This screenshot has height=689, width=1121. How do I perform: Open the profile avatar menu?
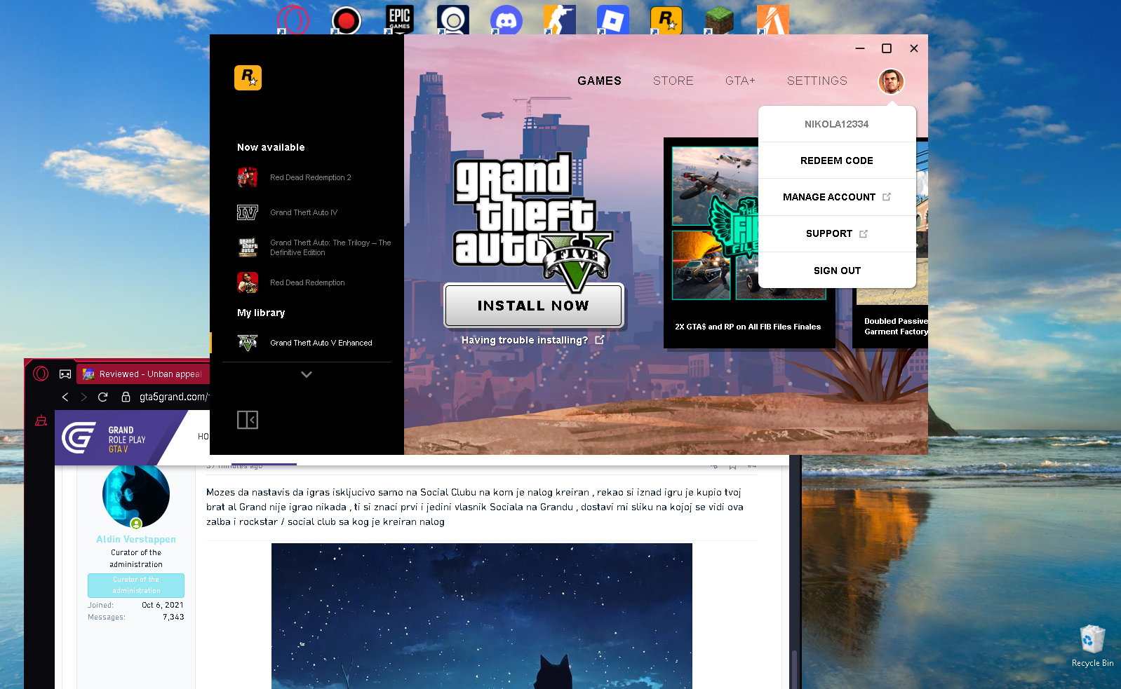891,81
